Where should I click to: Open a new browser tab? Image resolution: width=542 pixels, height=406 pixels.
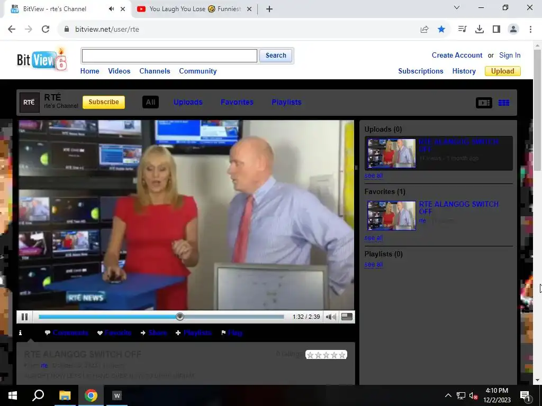point(269,9)
